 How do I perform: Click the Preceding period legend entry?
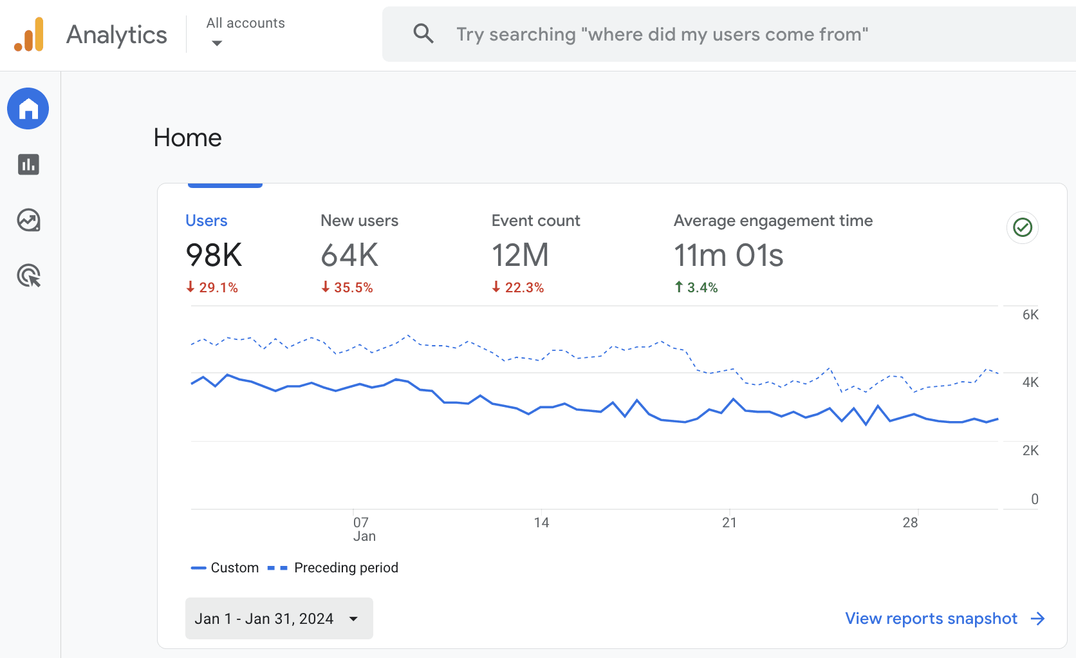click(x=333, y=568)
